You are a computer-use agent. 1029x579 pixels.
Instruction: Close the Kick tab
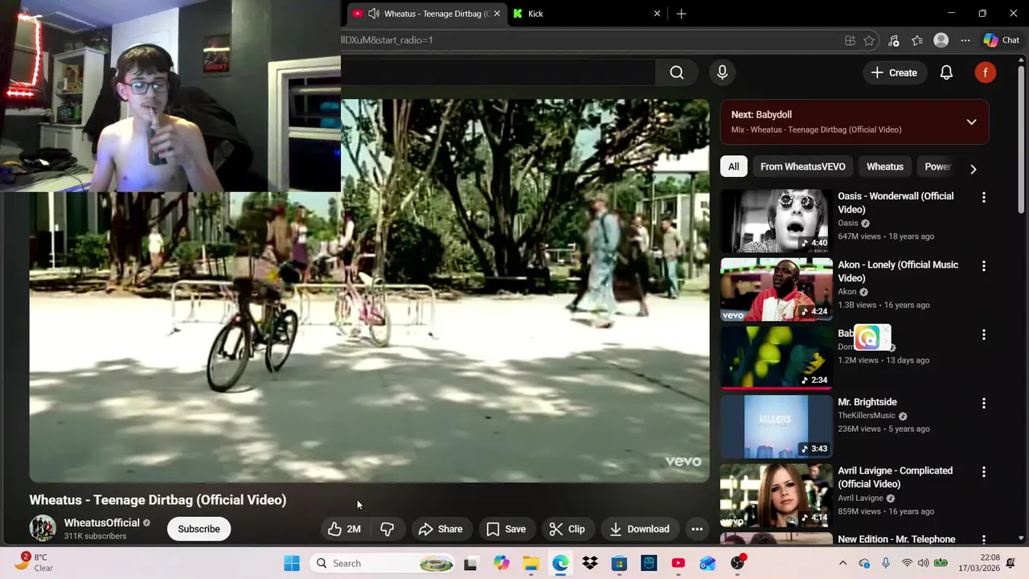(657, 14)
